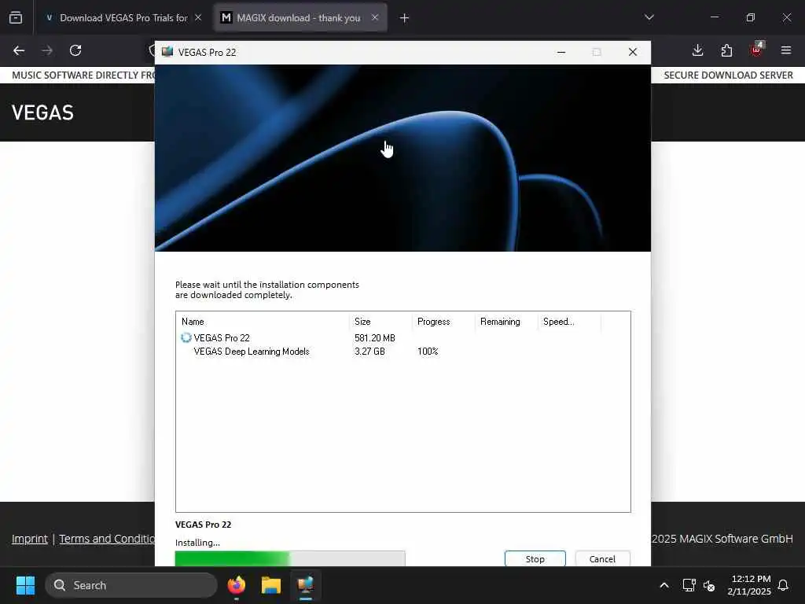Click the Size column header

(381, 322)
